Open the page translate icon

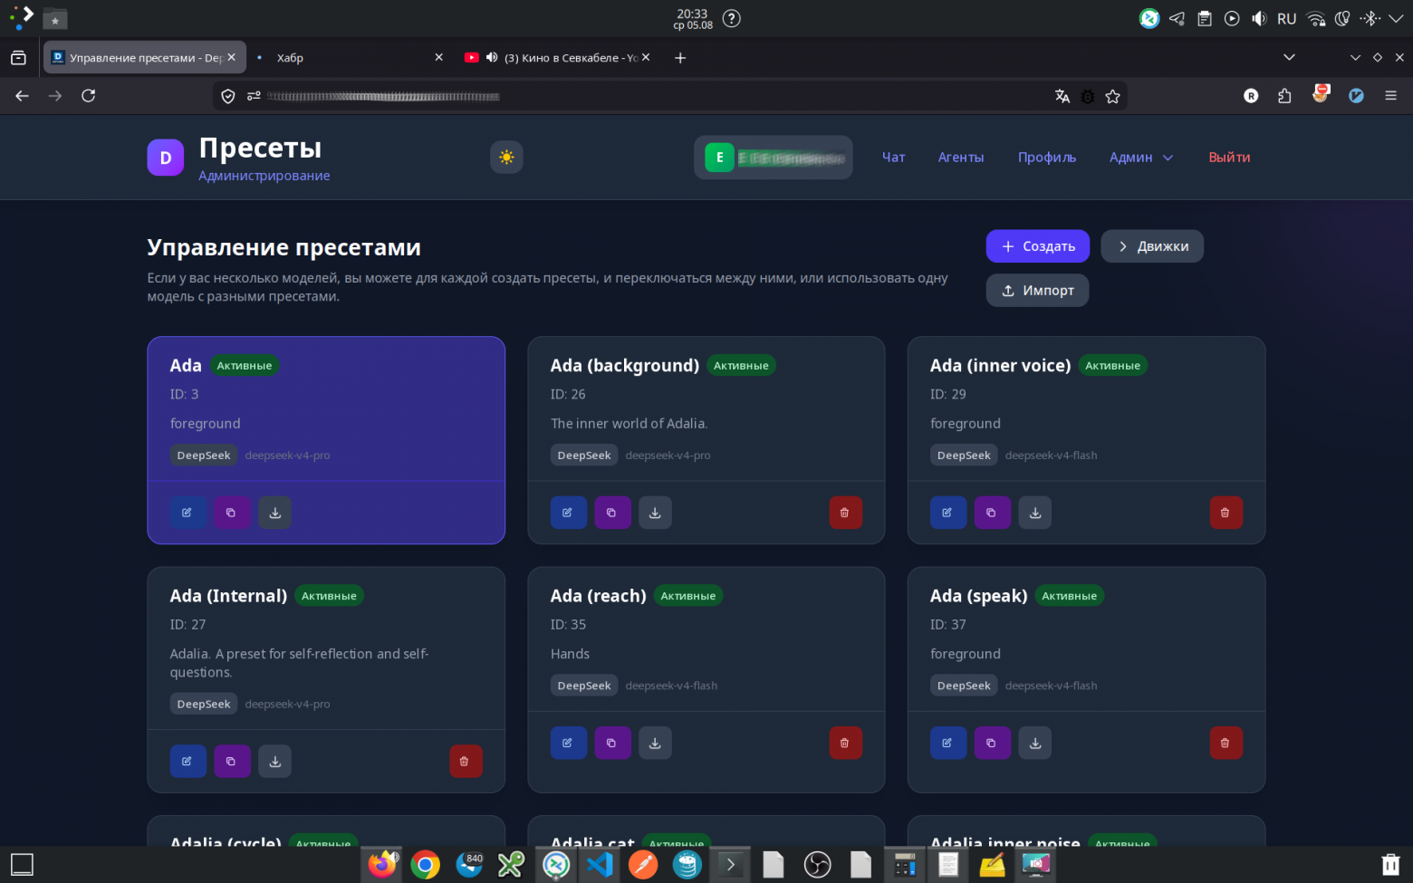click(x=1062, y=96)
